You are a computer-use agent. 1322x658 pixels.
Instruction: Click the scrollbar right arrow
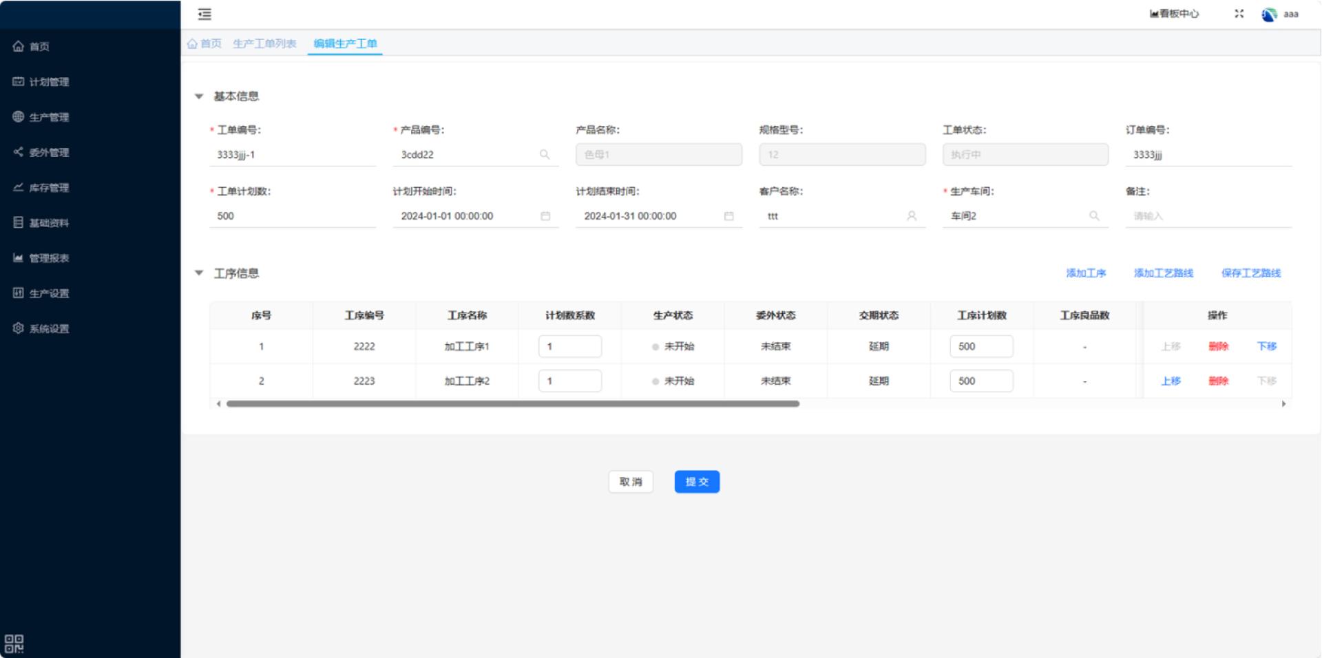click(1283, 404)
